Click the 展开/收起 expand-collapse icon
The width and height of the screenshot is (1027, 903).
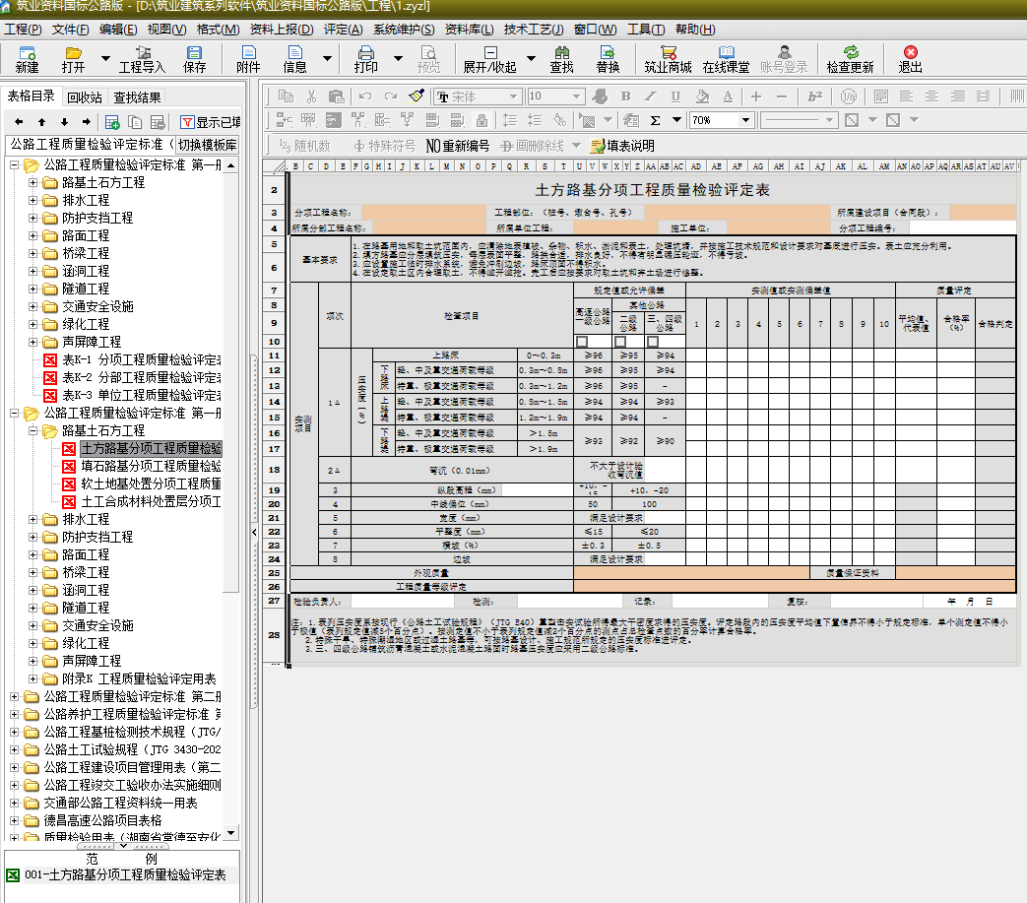pyautogui.click(x=490, y=52)
